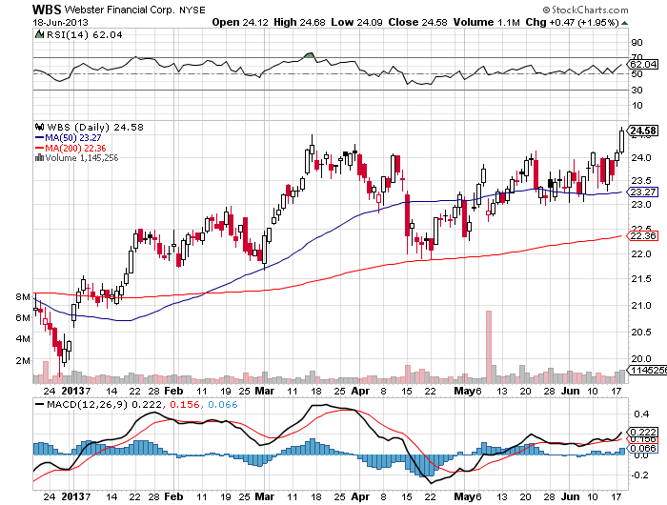
Task: Click the 2M volume axis label
Action: coord(23,361)
